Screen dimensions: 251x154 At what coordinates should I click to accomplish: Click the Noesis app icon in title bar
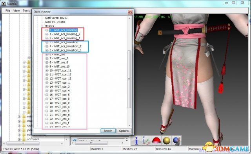[x=4, y=4]
